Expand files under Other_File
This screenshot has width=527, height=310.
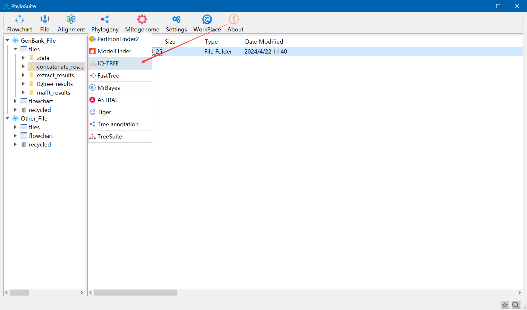tap(15, 127)
